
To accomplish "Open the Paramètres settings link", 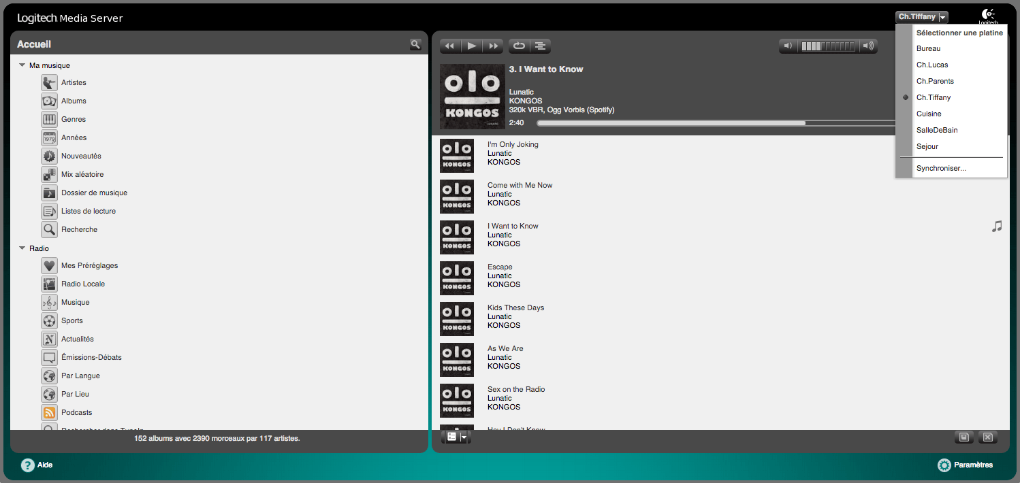I will (x=974, y=465).
